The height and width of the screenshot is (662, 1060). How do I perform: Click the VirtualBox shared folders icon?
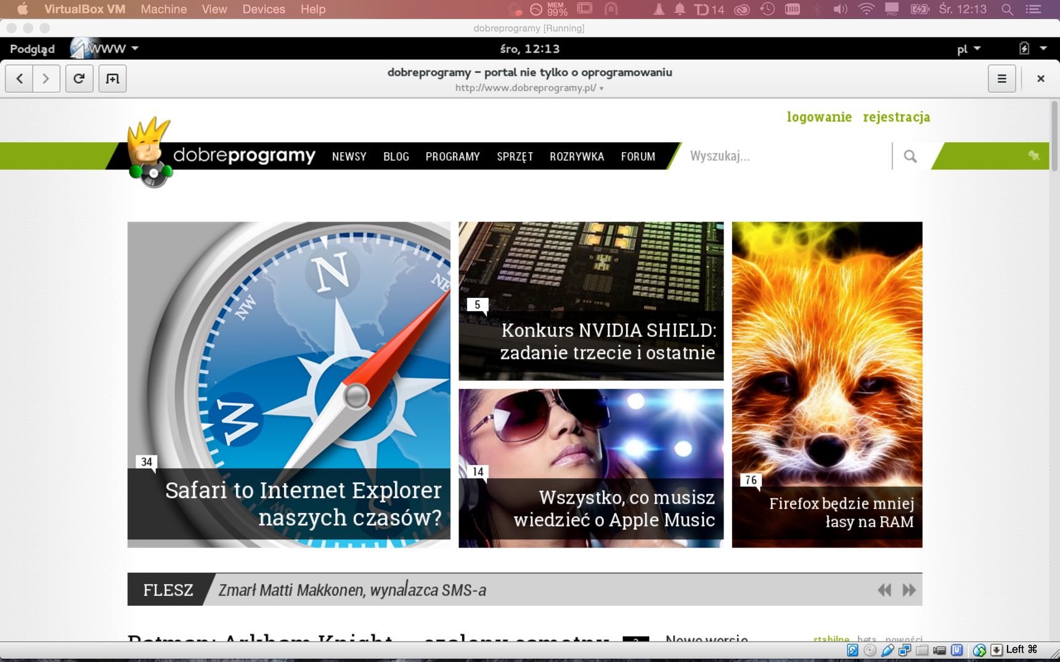tap(922, 650)
